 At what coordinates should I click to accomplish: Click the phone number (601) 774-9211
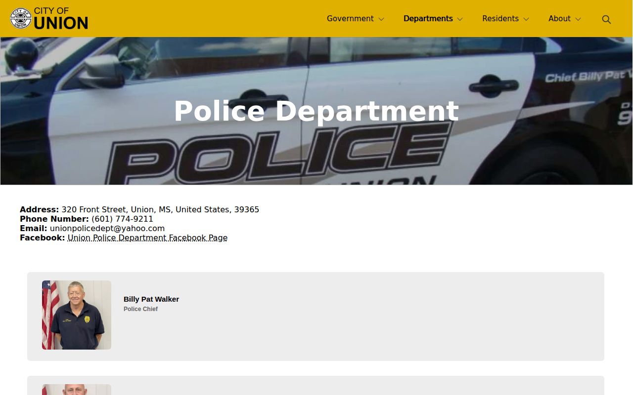click(x=122, y=219)
